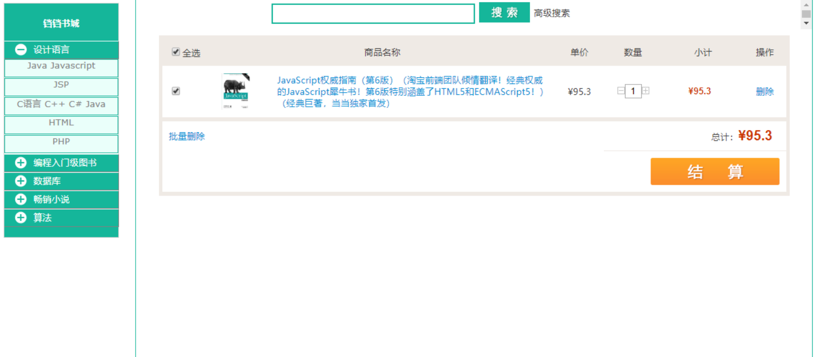Click the orange 结算 checkout button
This screenshot has width=822, height=357.
(715, 171)
